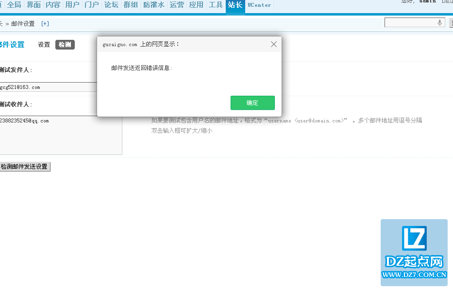This screenshot has height=292, width=453.
Task: Click the 邮件发送返回错误信息 message text
Action: pyautogui.click(x=142, y=68)
